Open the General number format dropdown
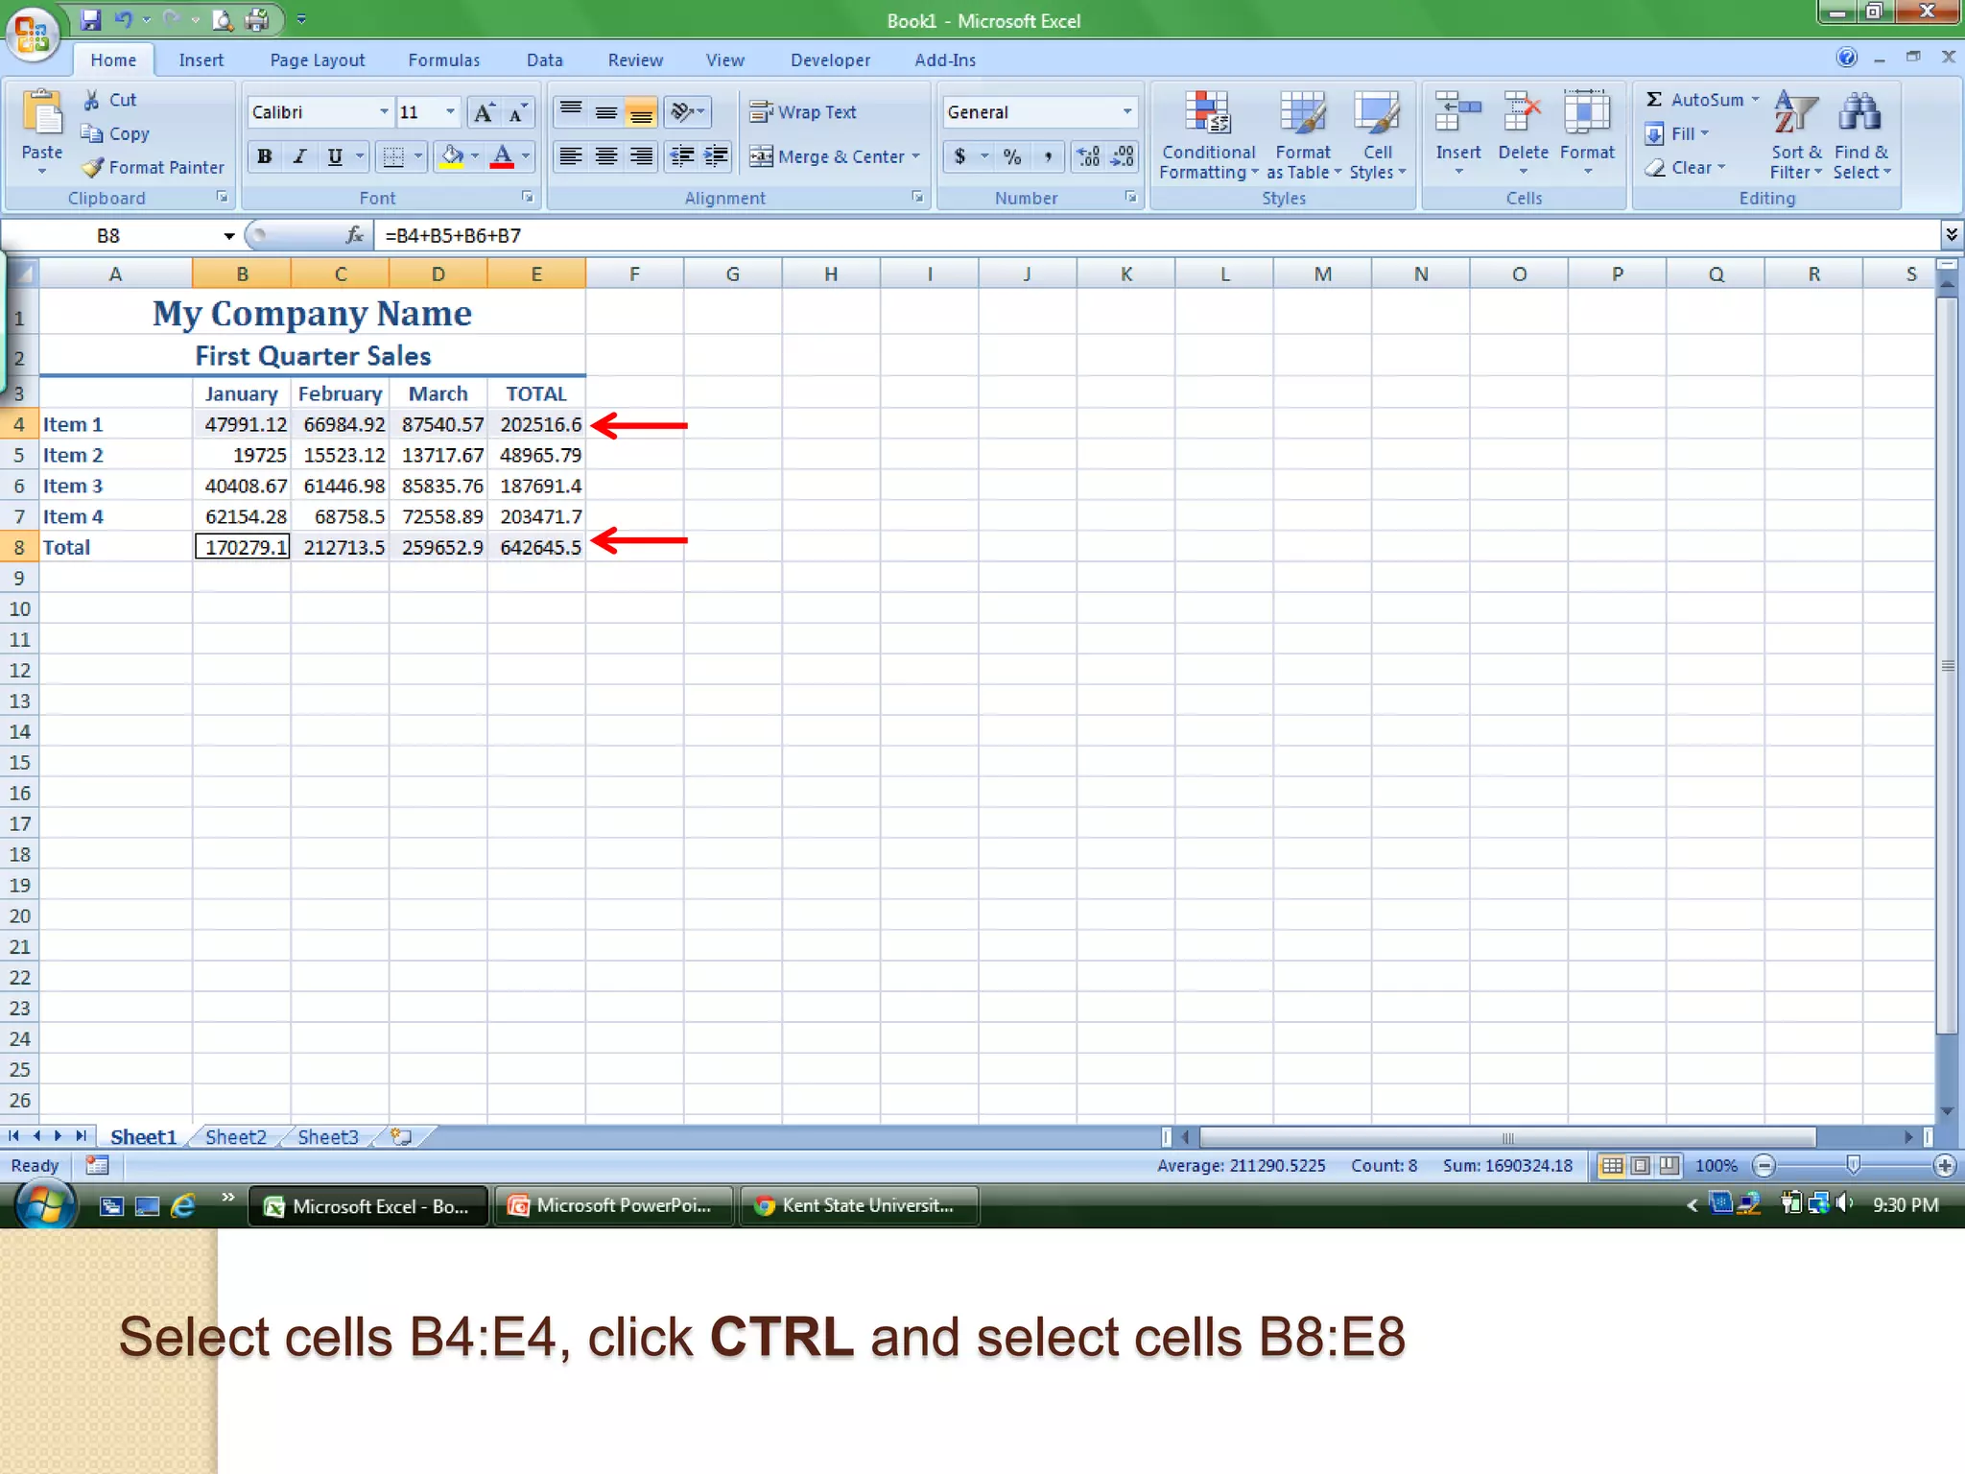This screenshot has height=1474, width=1965. click(x=1126, y=112)
